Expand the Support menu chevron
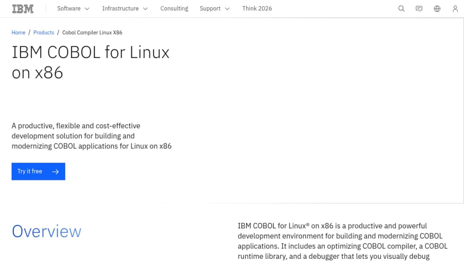Image resolution: width=464 pixels, height=261 pixels. pyautogui.click(x=227, y=9)
